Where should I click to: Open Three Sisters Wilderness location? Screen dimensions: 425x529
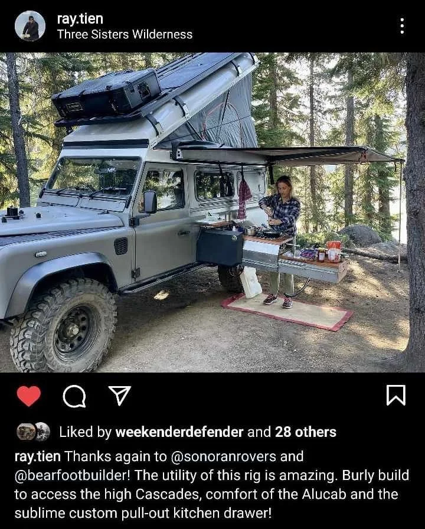coord(125,34)
